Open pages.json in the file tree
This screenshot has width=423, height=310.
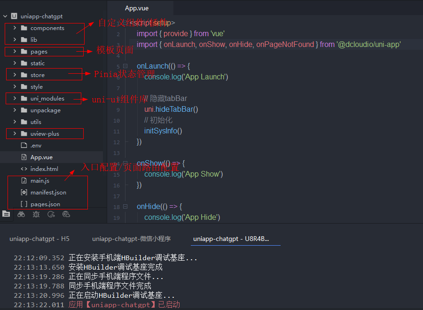45,204
